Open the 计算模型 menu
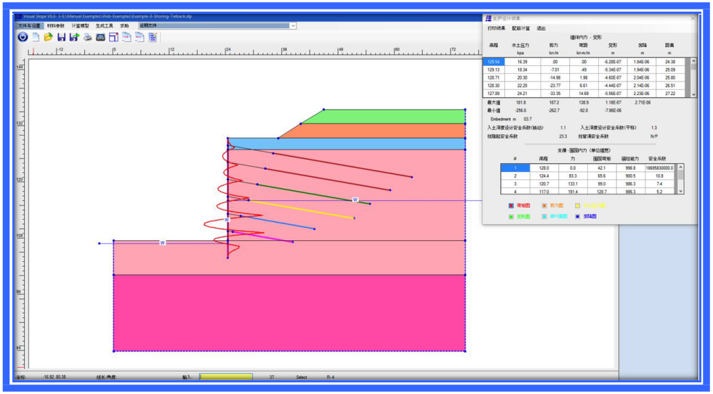 pos(80,25)
